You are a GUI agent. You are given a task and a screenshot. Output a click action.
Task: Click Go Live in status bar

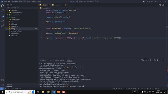click(x=150, y=89)
